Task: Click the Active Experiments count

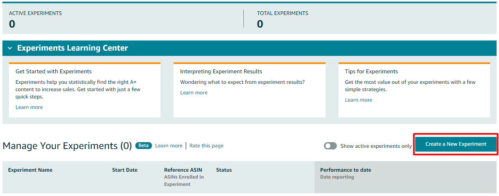Action: pyautogui.click(x=12, y=24)
